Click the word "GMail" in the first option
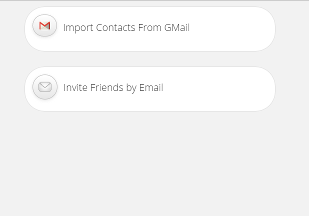The height and width of the screenshot is (216, 309). coord(176,27)
